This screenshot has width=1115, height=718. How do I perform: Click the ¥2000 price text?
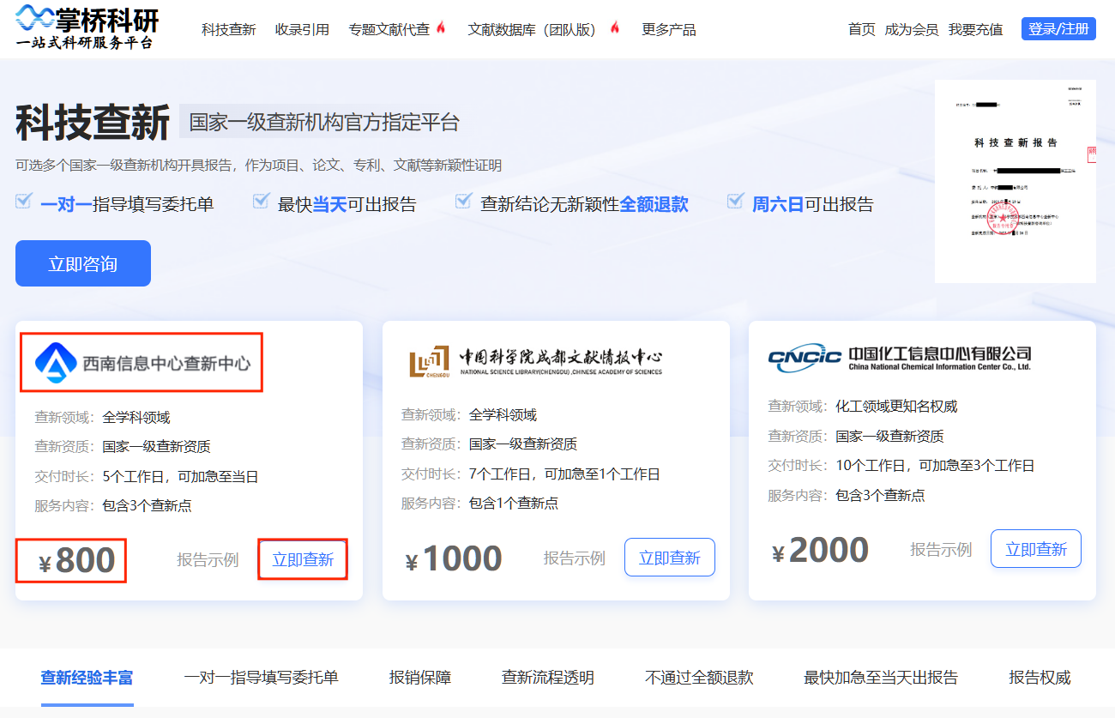pyautogui.click(x=821, y=551)
